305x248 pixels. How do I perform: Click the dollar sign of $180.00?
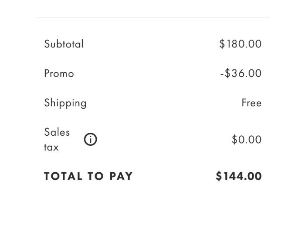point(222,44)
